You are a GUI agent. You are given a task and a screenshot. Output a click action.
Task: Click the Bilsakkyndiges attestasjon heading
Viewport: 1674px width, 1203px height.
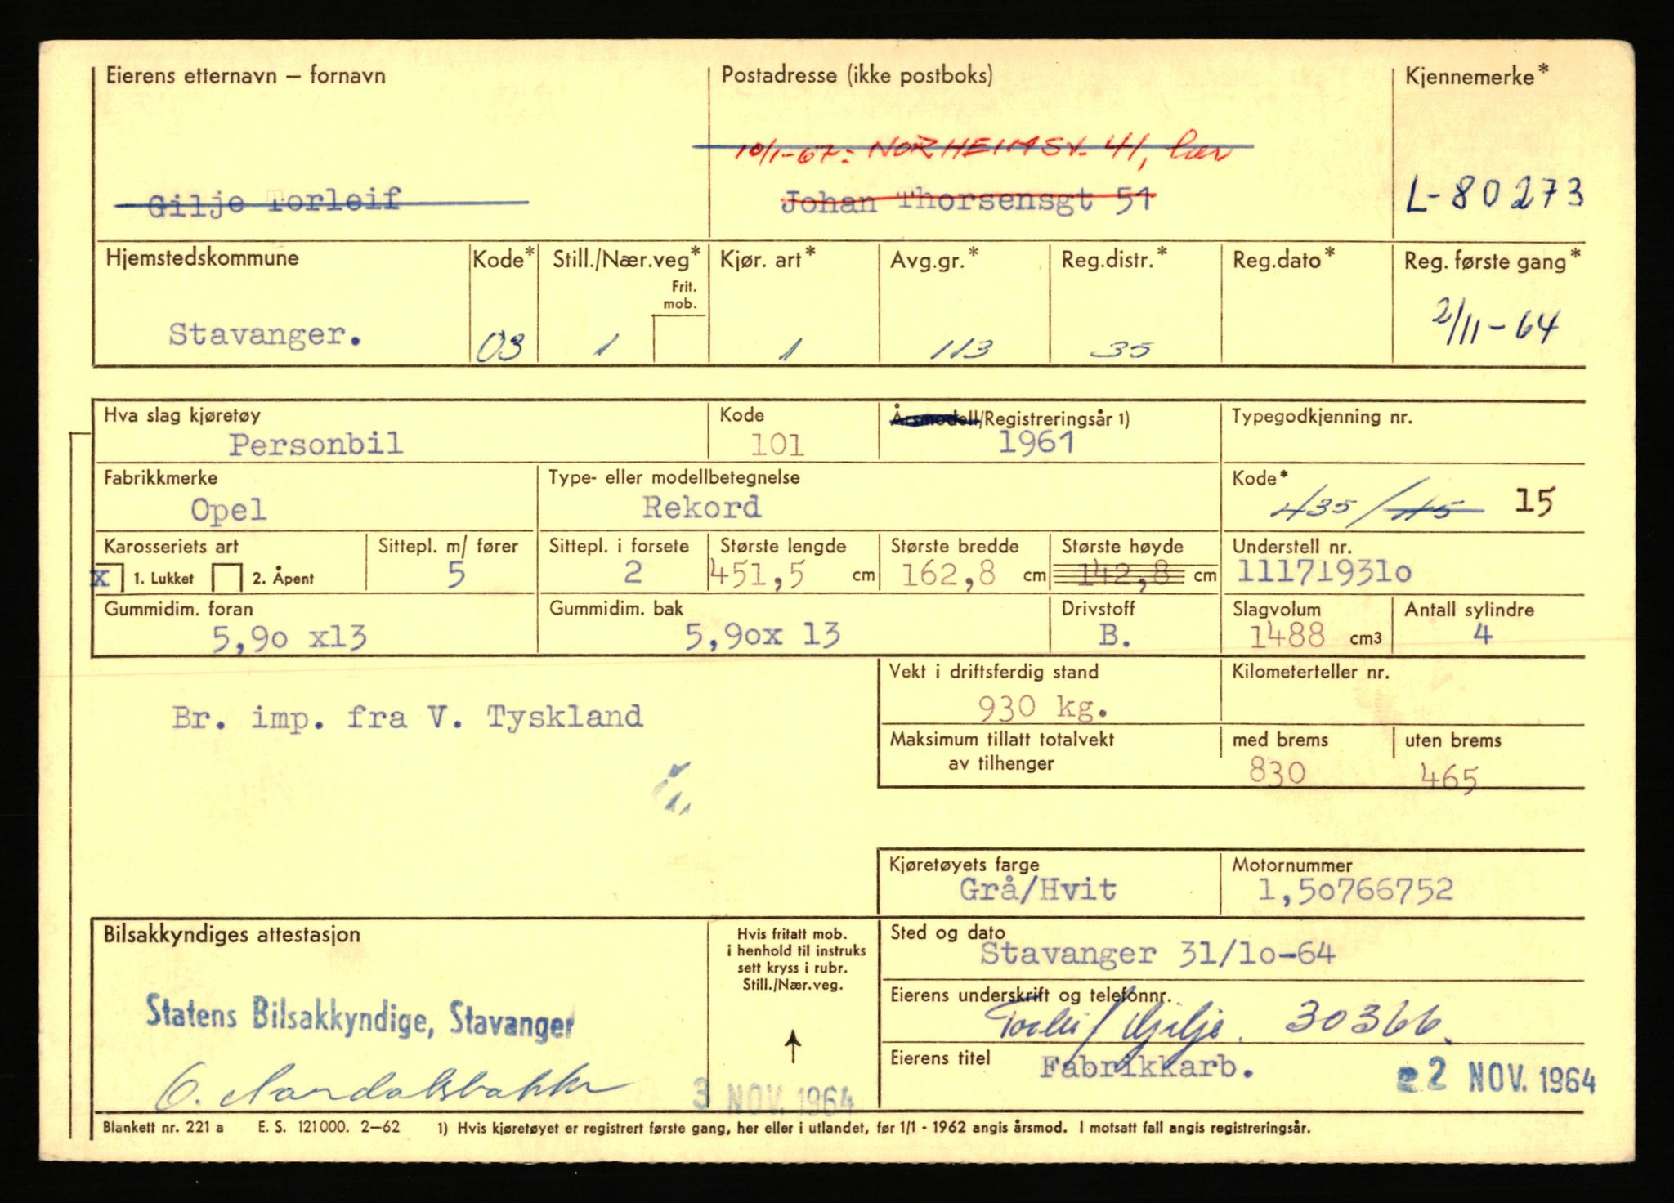pyautogui.click(x=231, y=934)
